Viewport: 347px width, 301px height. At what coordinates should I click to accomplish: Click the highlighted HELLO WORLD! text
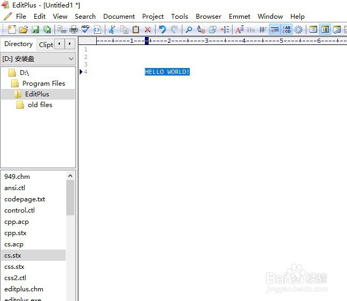coord(167,72)
